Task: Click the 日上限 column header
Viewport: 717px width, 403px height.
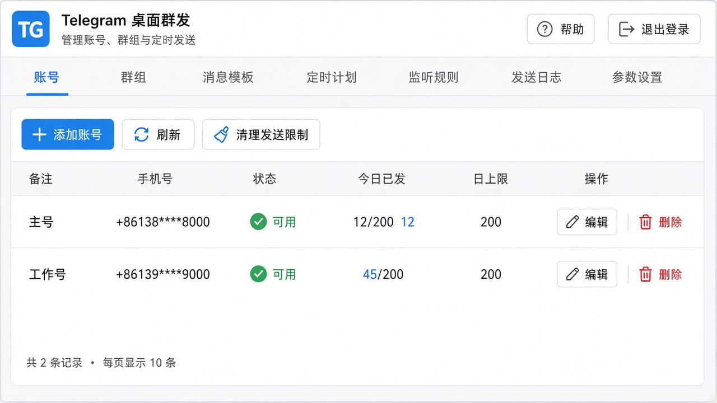Action: (x=491, y=179)
